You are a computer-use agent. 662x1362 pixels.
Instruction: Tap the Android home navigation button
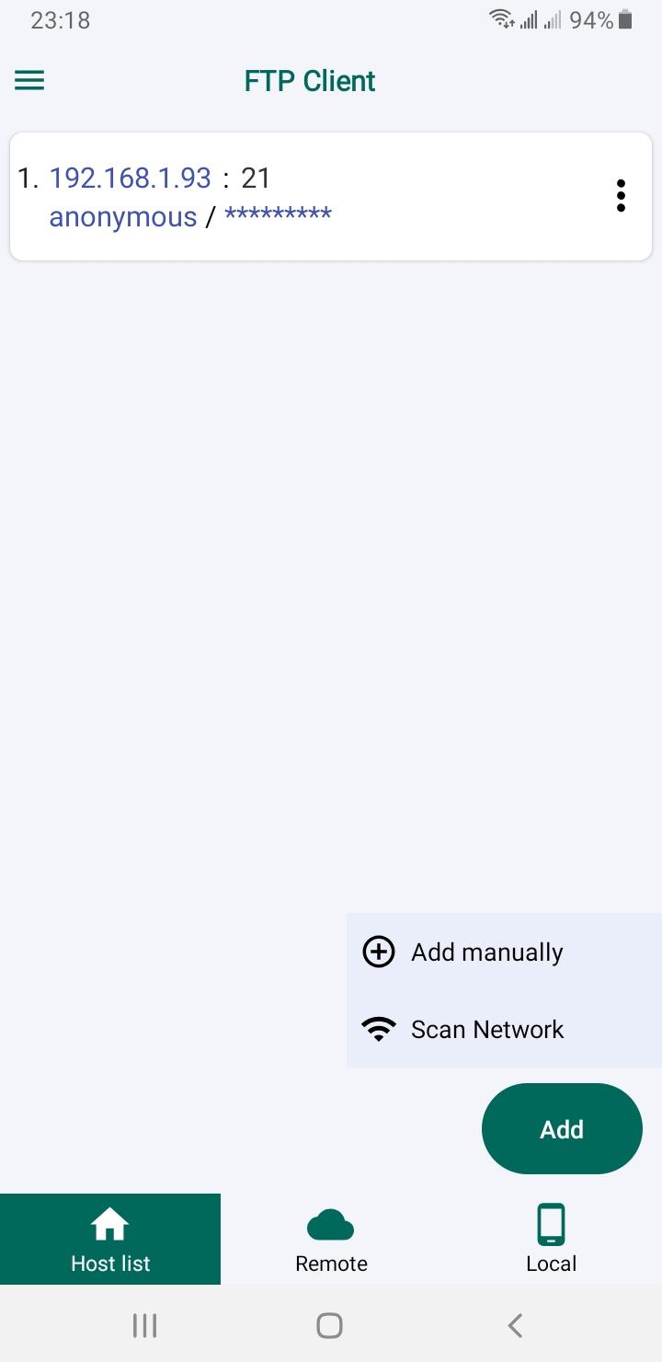pos(329,1325)
